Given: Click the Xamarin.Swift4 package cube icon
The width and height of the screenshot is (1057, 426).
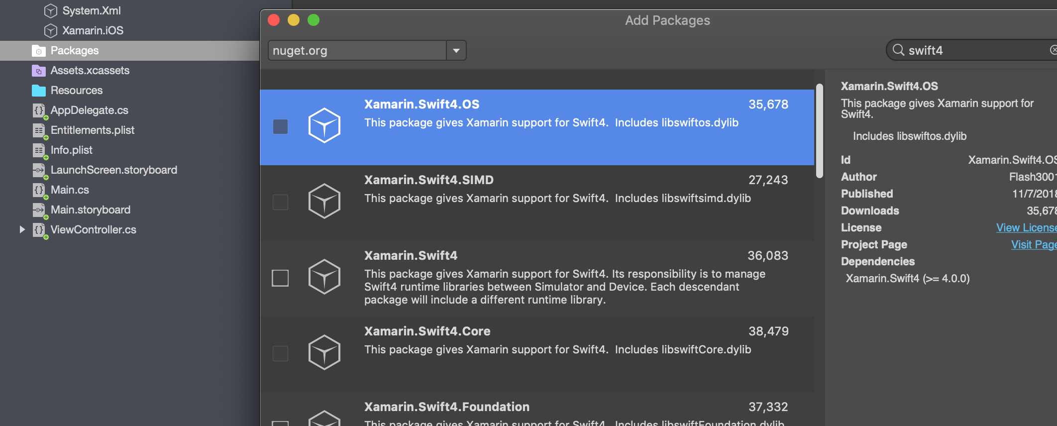Looking at the screenshot, I should [324, 277].
